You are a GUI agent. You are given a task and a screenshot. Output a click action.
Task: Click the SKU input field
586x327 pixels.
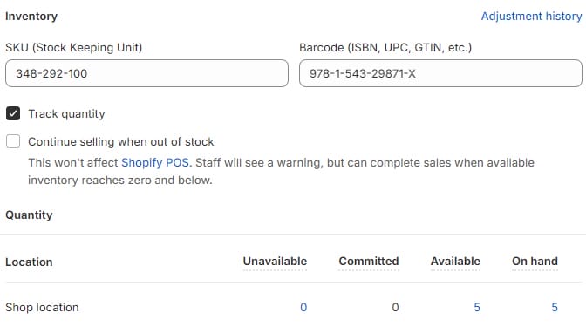(146, 73)
